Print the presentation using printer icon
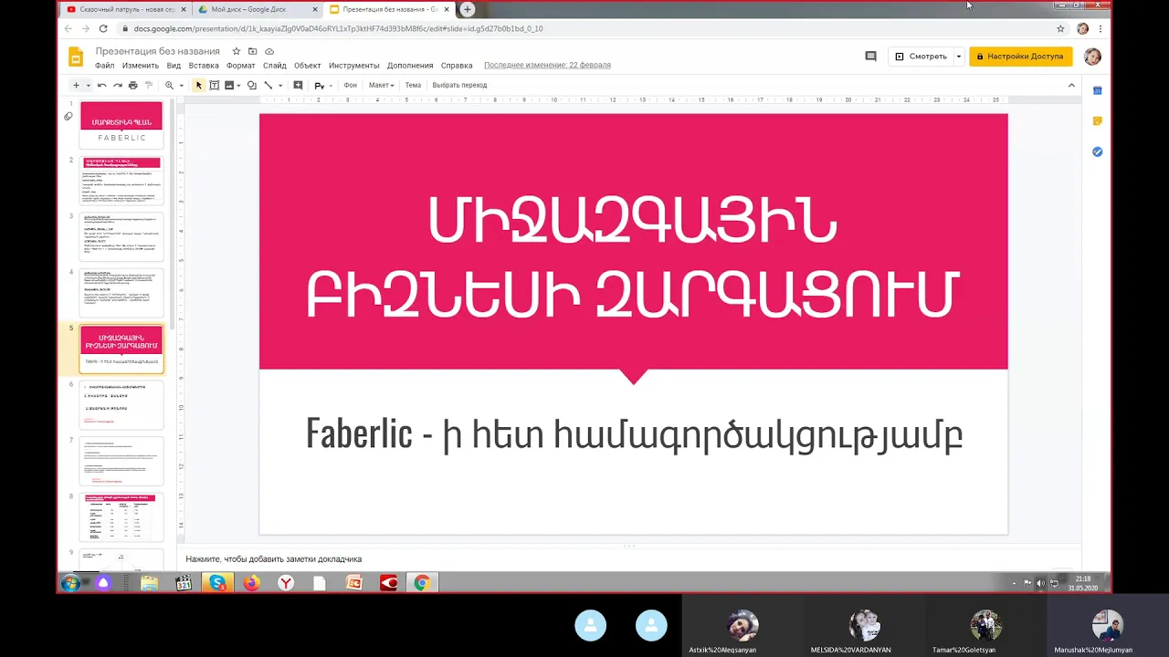 point(132,85)
